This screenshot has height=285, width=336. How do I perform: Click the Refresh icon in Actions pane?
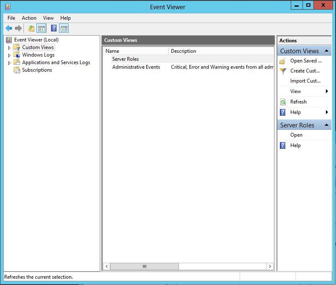[283, 102]
